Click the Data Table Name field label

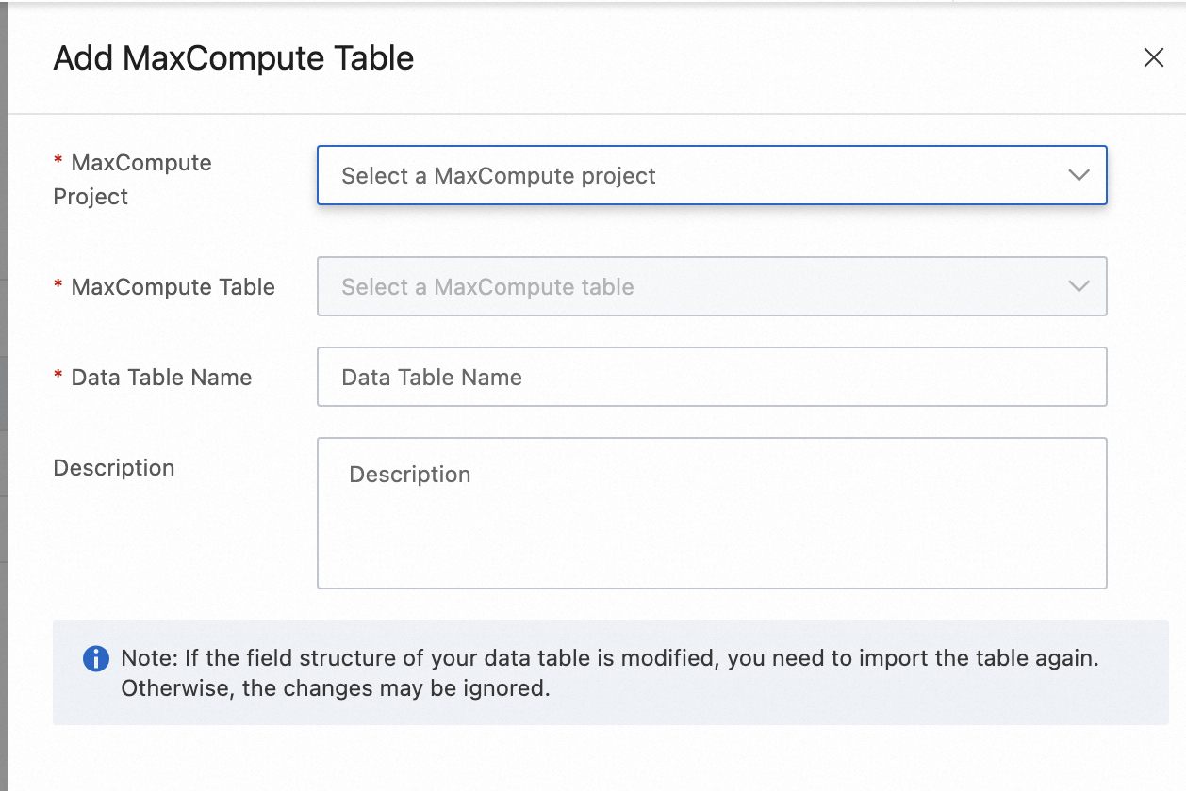click(161, 378)
